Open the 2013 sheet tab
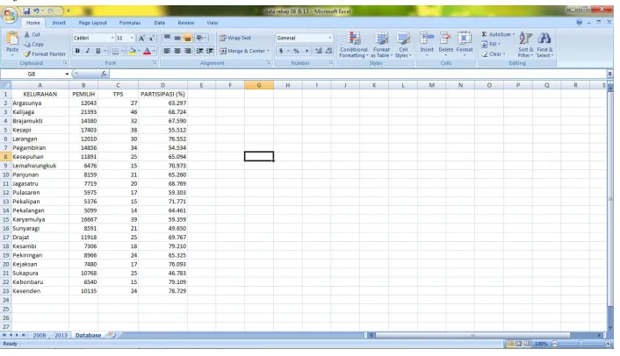This screenshot has width=620, height=356. [61, 335]
